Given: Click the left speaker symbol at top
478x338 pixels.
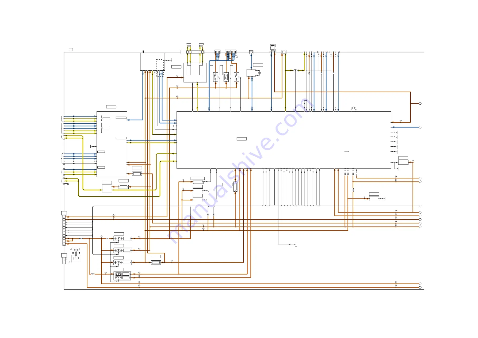Looking at the screenshot, I should click(x=189, y=45).
